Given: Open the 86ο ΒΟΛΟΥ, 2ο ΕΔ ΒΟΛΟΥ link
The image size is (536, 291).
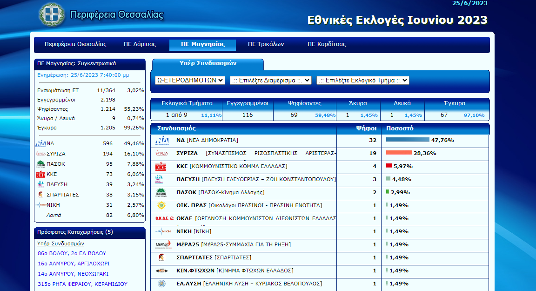Looking at the screenshot, I should click(x=72, y=253).
